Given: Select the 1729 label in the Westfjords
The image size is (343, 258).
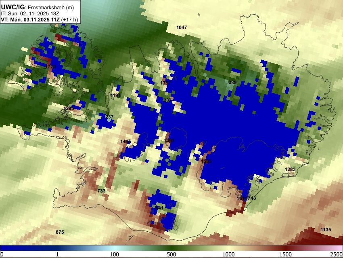Looking at the screenshot, I should tap(50, 67).
